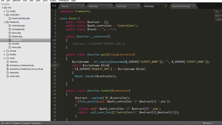Go to next tab with right arrow
This screenshot has height=125, width=222.
(x=55, y=6)
